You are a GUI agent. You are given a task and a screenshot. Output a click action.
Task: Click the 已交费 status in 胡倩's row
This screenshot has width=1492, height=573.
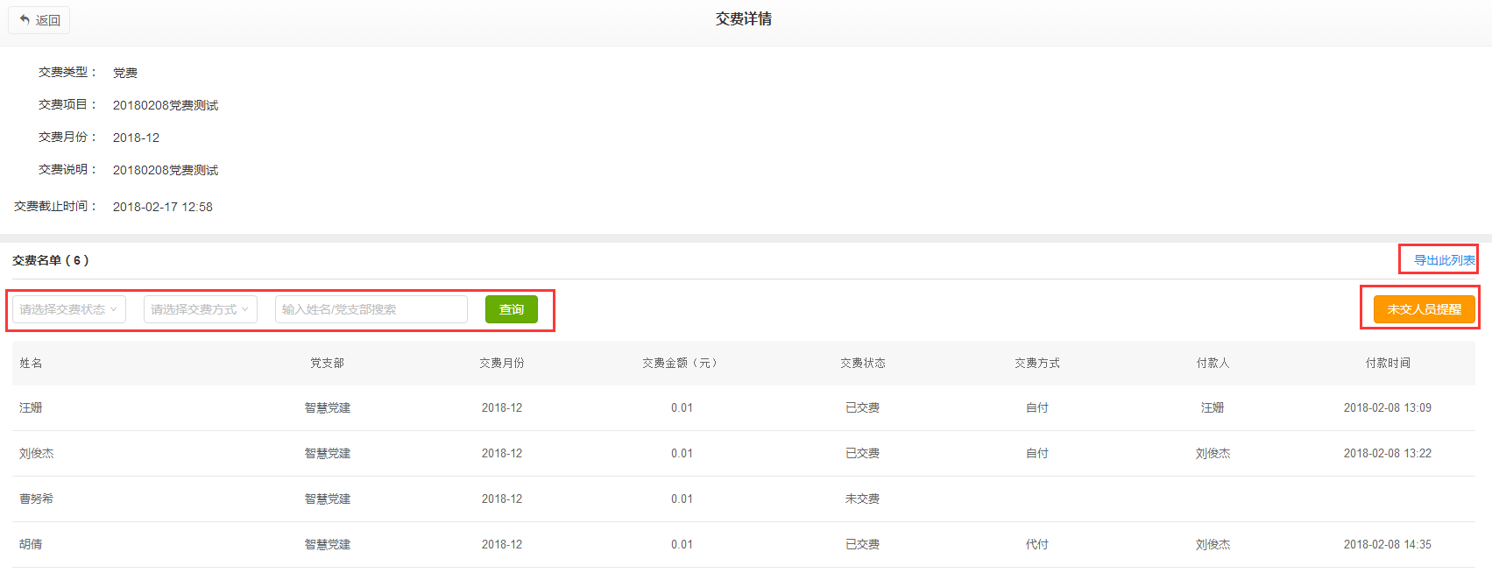coord(862,544)
